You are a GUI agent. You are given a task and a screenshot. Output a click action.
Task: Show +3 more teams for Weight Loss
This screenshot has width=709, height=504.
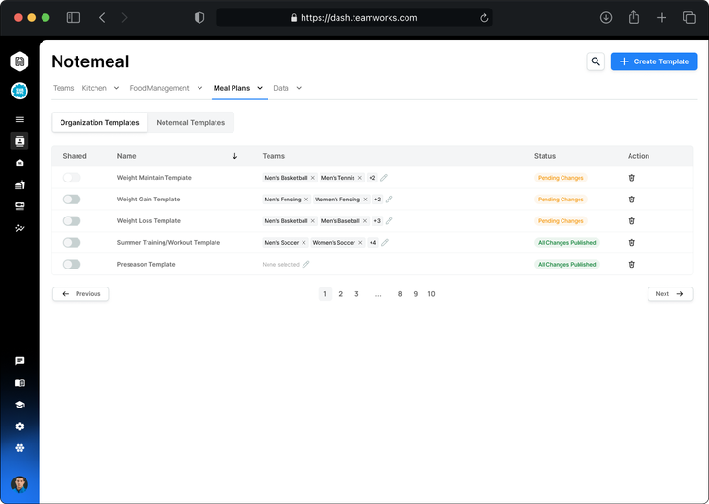377,221
